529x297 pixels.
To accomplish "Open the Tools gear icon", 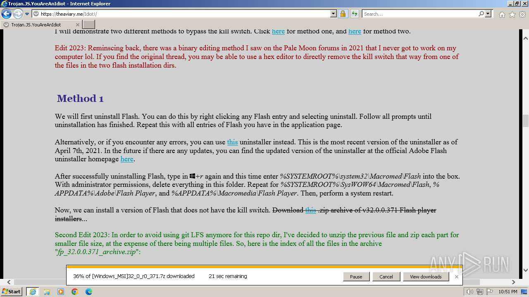I will (522, 14).
